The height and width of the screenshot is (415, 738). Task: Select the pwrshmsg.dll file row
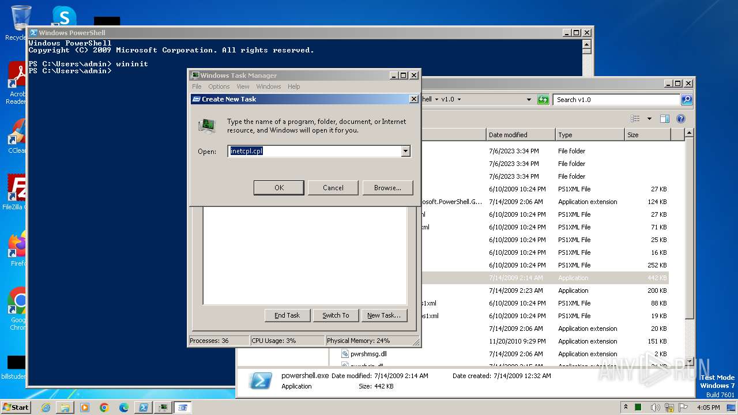pyautogui.click(x=504, y=354)
